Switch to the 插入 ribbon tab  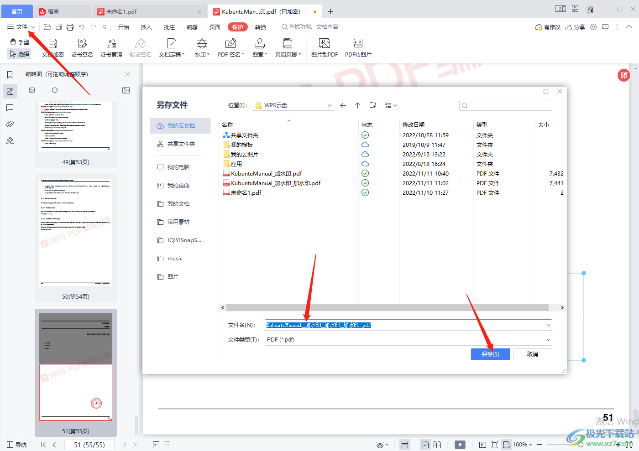coord(147,27)
